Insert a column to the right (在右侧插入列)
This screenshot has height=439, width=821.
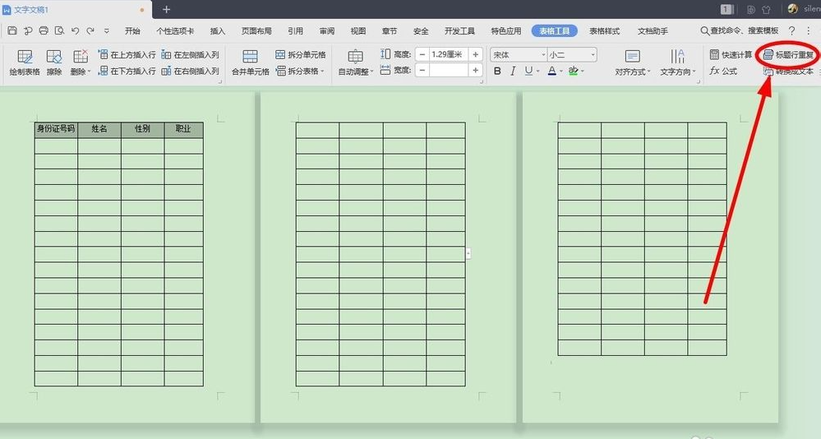[190, 72]
